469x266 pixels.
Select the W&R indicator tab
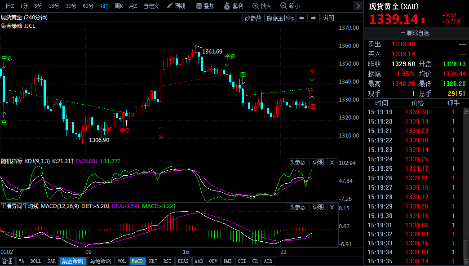199,261
